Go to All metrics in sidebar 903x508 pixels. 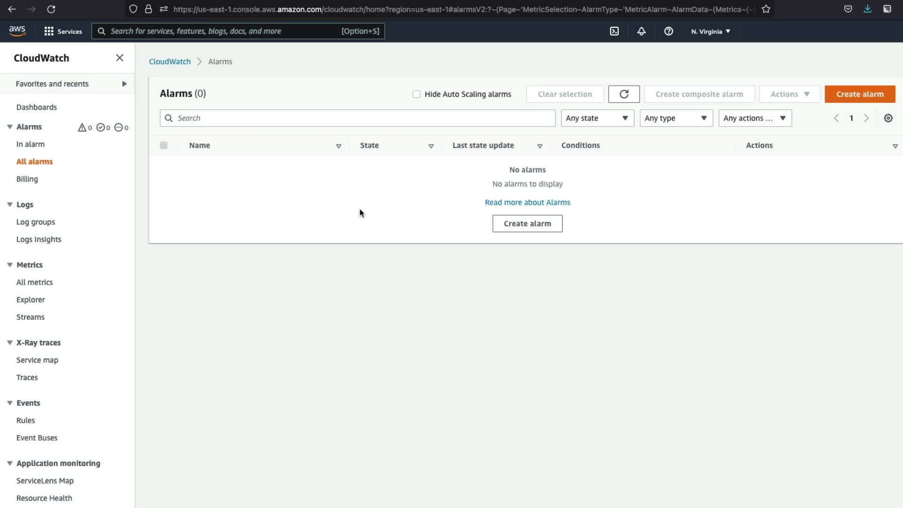pos(34,282)
